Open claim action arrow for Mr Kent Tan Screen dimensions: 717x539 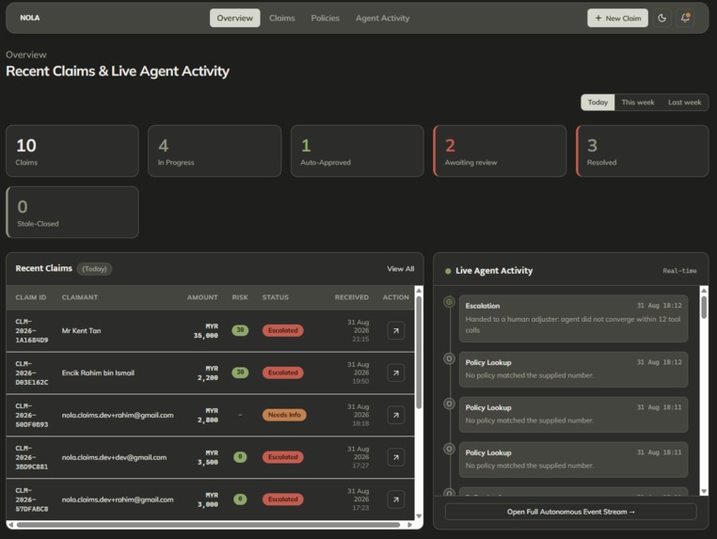tap(396, 330)
